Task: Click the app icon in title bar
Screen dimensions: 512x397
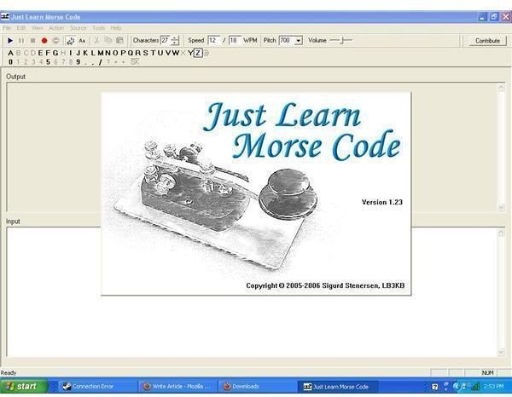Action: [x=5, y=17]
